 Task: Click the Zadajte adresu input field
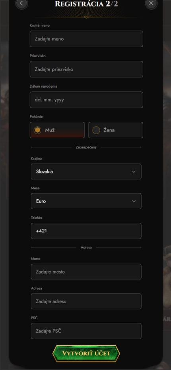tap(86, 301)
